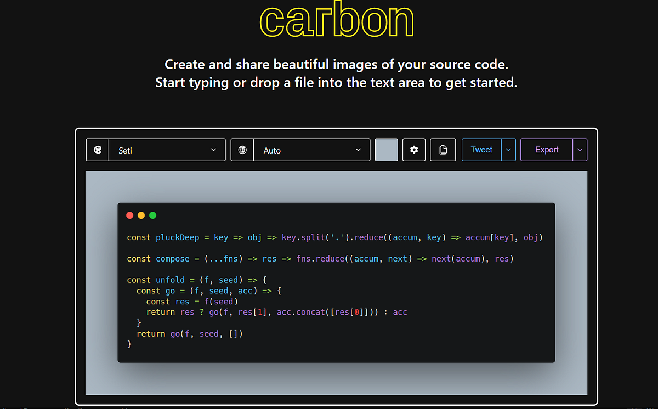This screenshot has height=409, width=658.
Task: Click the copy to clipboard icon
Action: click(x=443, y=150)
